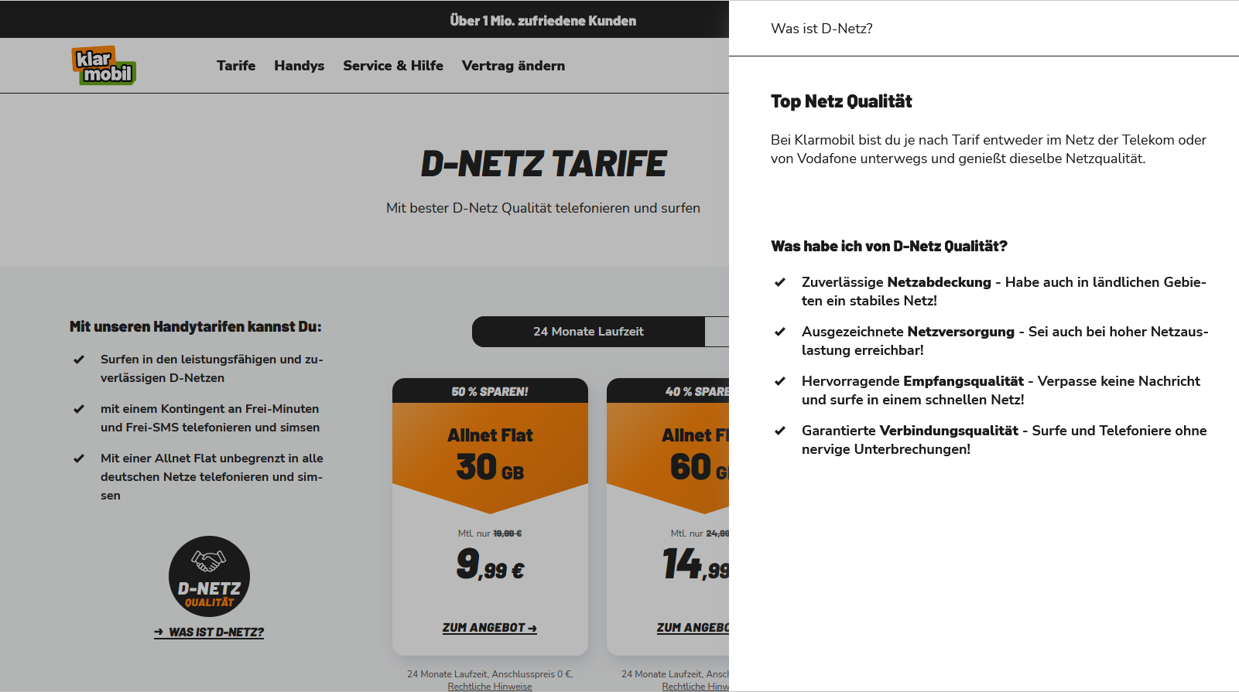Screen dimensions: 1239x692
Task: Click the 'Was ist D-Netz?' panel title
Action: coord(822,29)
